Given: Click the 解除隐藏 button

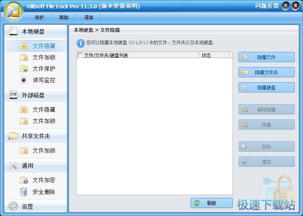Looking at the screenshot, I should 267,110.
